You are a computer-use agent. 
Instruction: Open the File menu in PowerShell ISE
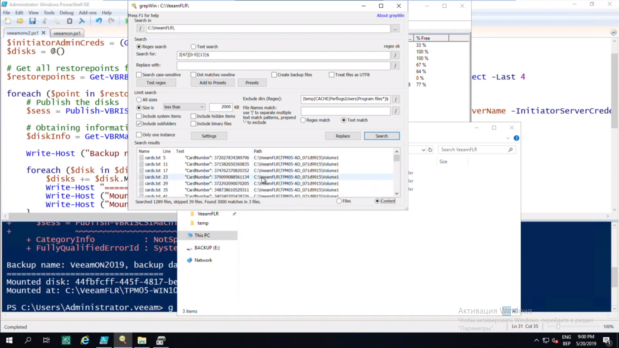(6, 13)
